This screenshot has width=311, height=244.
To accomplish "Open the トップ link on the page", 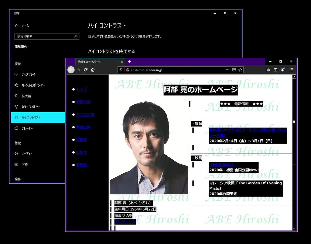I will [x=81, y=89].
